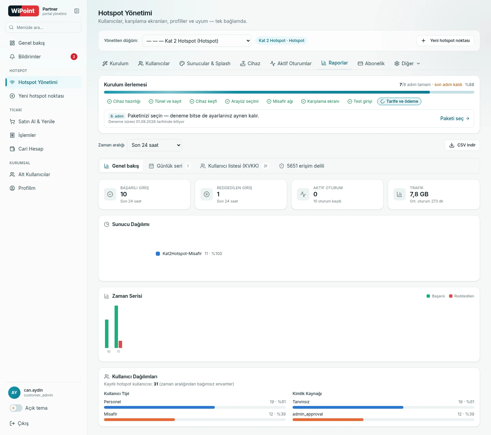Toggle Başarılı series in chart legend
The height and width of the screenshot is (435, 491).
(x=436, y=296)
